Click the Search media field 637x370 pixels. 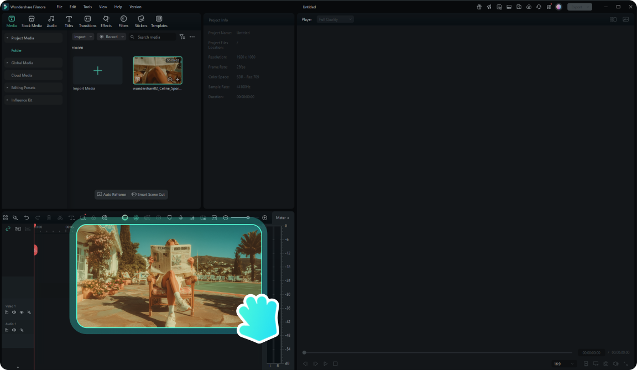click(153, 37)
